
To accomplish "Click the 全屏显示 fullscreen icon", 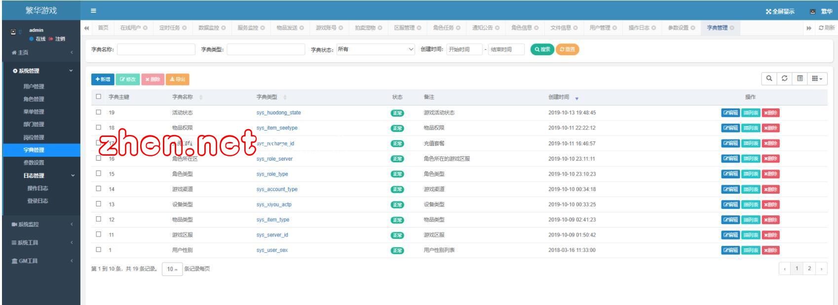I will point(768,12).
